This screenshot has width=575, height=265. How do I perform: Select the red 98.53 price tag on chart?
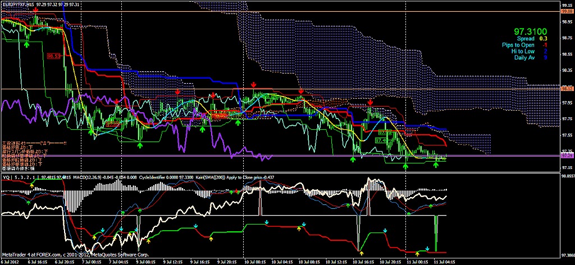click(x=54, y=56)
